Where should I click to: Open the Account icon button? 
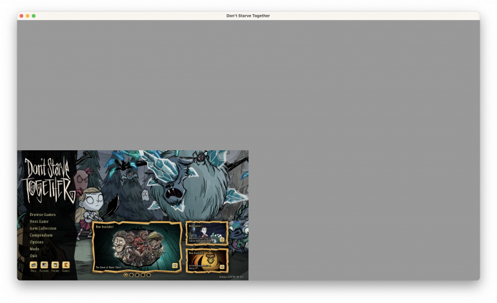pyautogui.click(x=44, y=265)
